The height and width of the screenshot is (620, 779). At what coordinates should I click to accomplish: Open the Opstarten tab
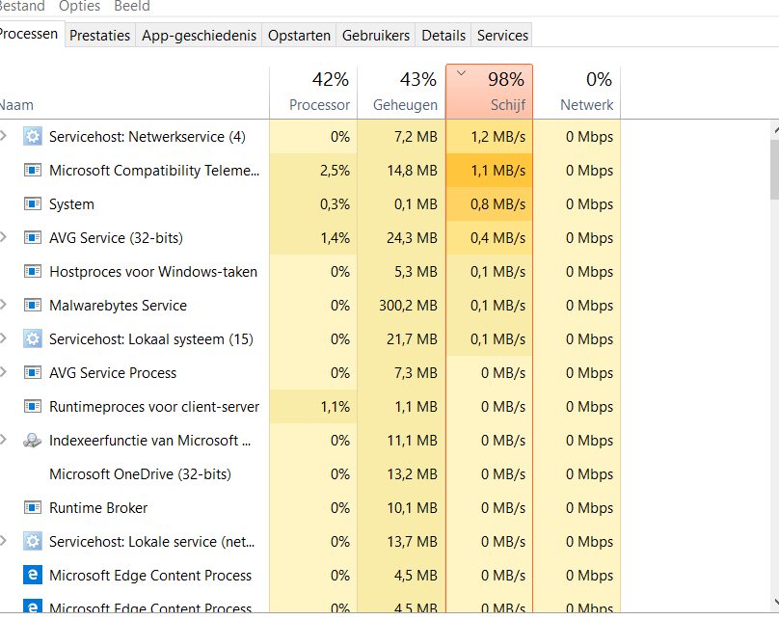[299, 36]
